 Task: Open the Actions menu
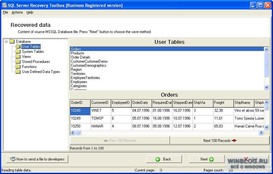click(17, 12)
